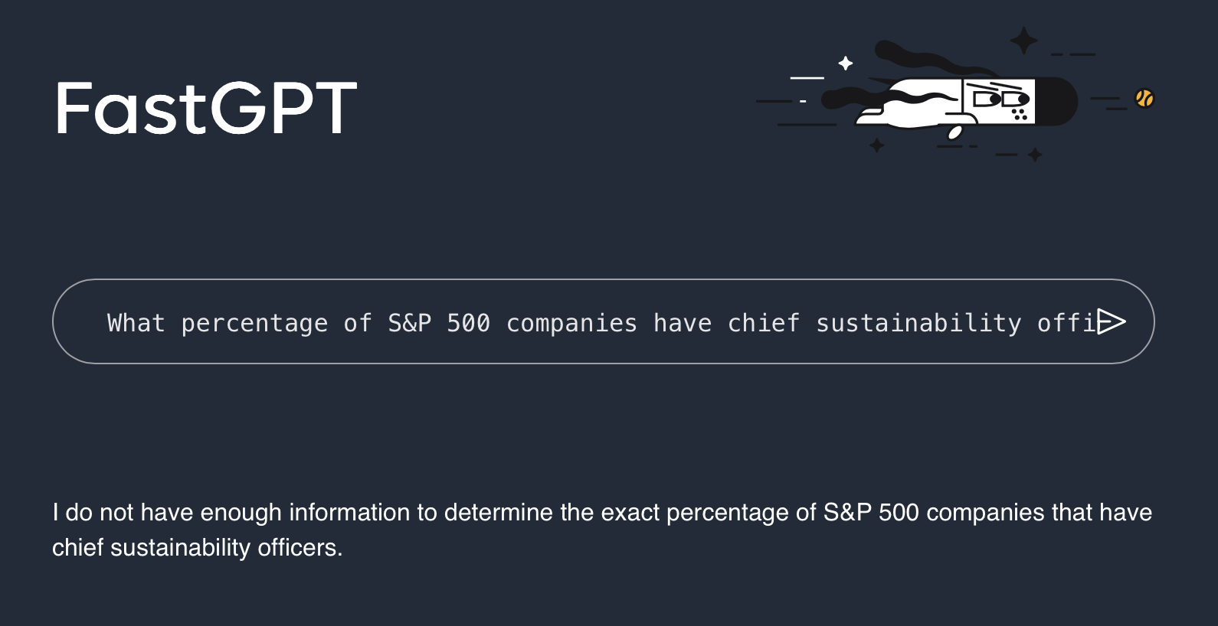Click the white sparkle star icon
Viewport: 1218px width, 626px height.
tap(846, 64)
